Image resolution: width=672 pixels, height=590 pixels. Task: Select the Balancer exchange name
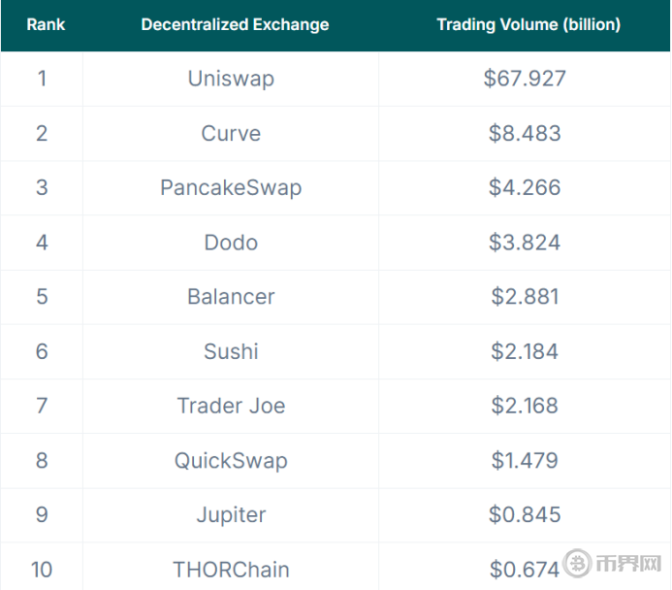[x=231, y=296]
